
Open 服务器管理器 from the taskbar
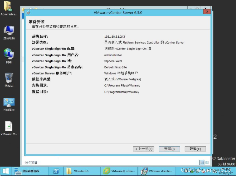(30, 171)
